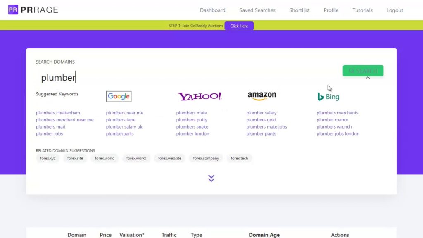423x238 pixels.
Task: Click the Domain column header
Action: click(x=77, y=235)
